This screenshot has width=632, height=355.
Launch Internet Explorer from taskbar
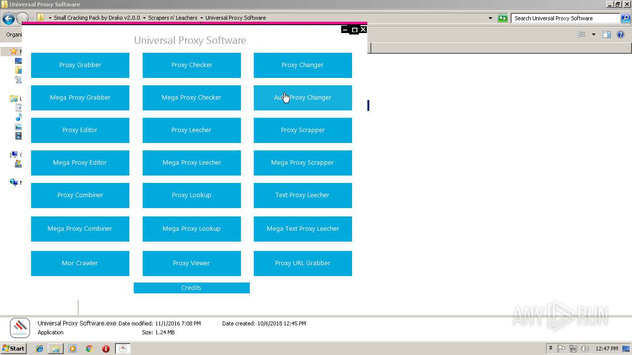pyautogui.click(x=39, y=349)
